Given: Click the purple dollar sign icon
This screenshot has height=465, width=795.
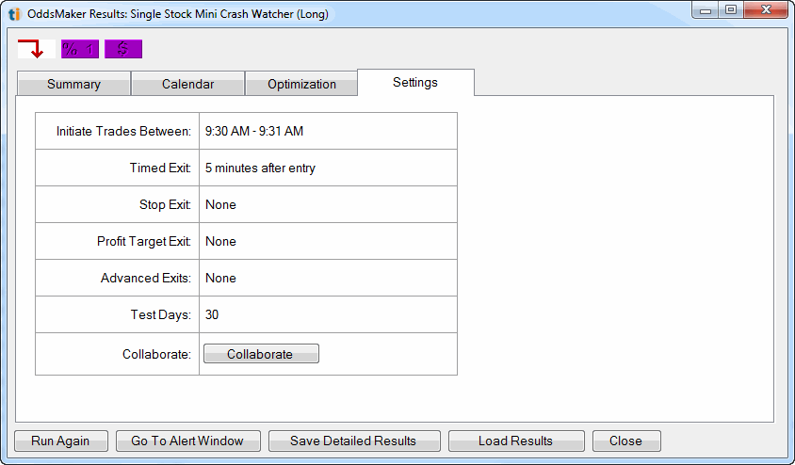Looking at the screenshot, I should 122,49.
